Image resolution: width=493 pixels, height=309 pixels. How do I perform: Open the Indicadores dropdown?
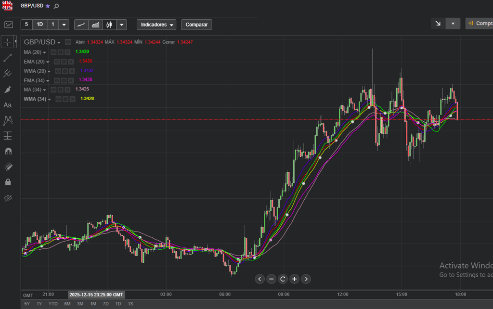[156, 25]
